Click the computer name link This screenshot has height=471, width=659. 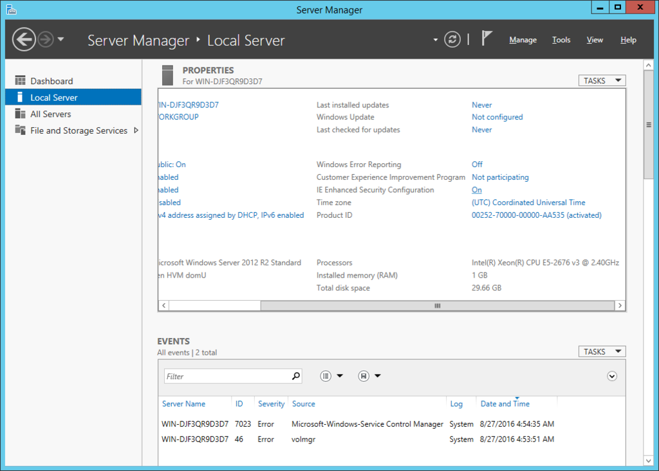(189, 105)
